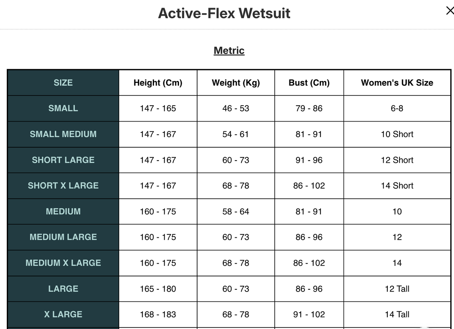Screen dimensions: 454x329
Task: Select the MEDIUM LARGE row label
Action: coord(63,237)
